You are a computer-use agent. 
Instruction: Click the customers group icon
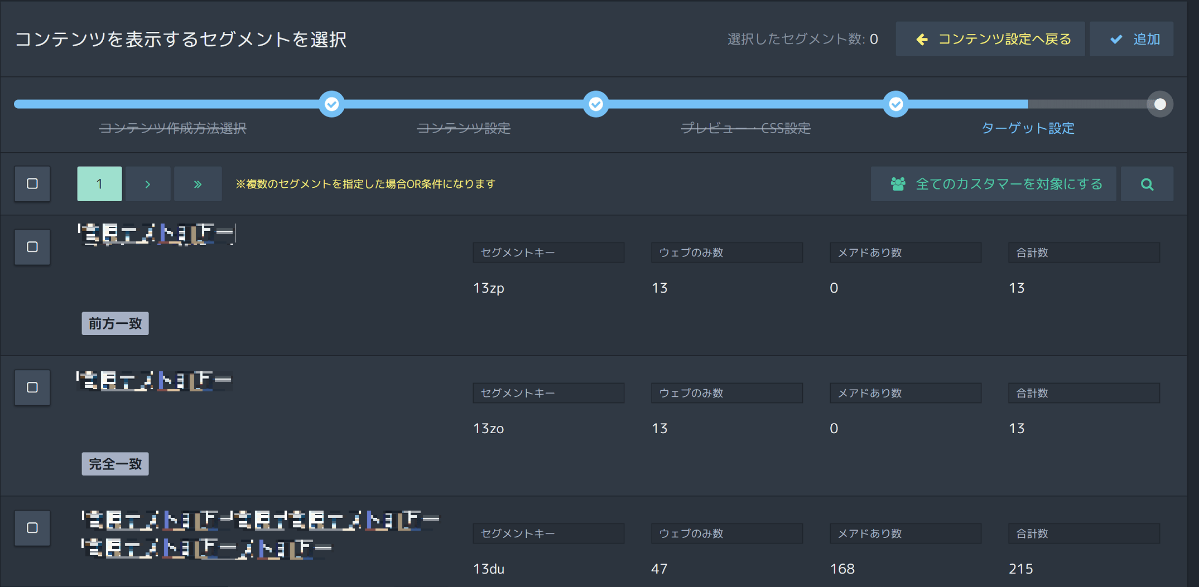point(898,184)
